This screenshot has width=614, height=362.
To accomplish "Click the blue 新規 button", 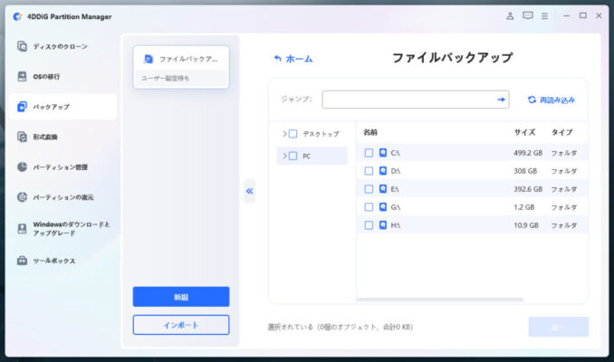I will coord(181,297).
